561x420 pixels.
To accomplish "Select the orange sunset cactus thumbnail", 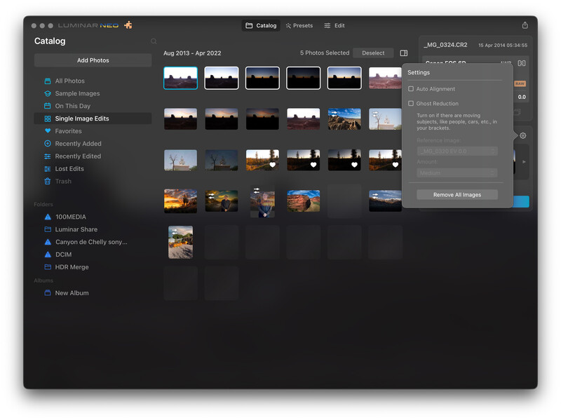I will pyautogui.click(x=180, y=201).
